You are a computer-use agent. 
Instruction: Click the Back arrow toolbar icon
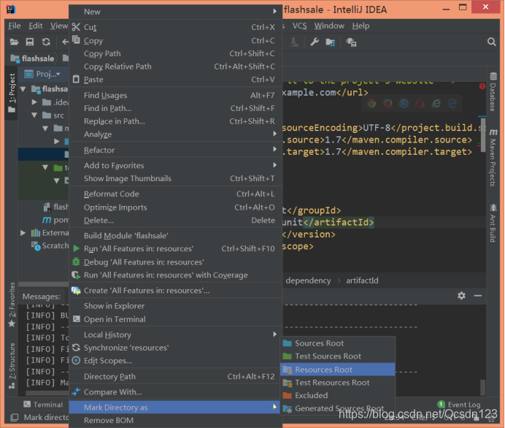(x=65, y=42)
